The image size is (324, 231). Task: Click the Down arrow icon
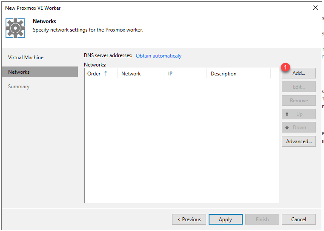[287, 127]
